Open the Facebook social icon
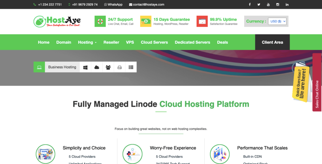Screen dimensions: 322x164 250,4
